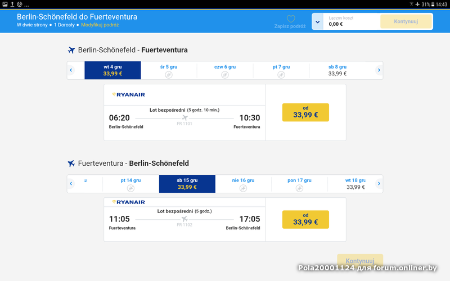
Task: Show earlier outbound dates with left arrow
Action: click(71, 70)
